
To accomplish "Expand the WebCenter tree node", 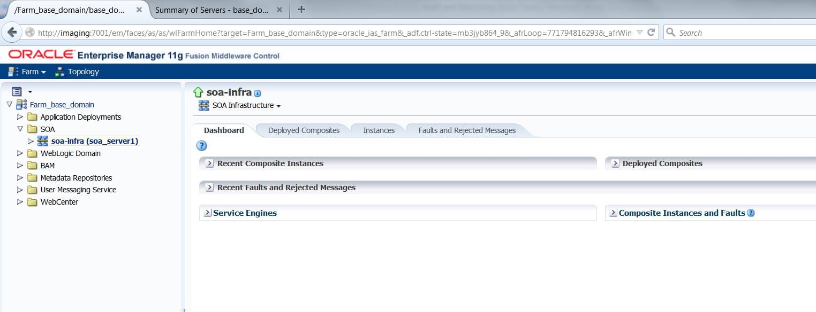I will (20, 202).
